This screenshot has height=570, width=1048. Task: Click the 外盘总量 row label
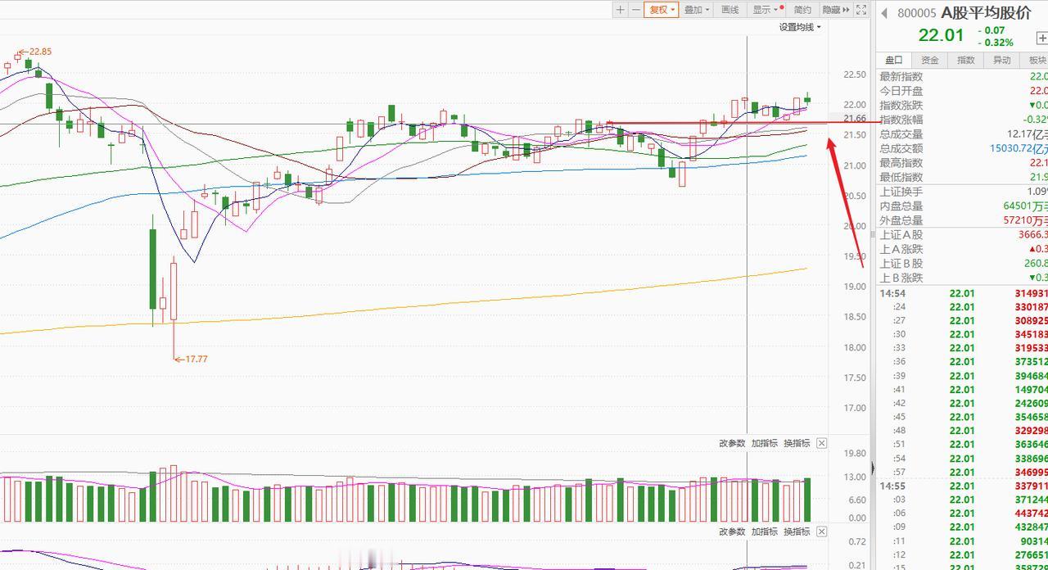[x=901, y=220]
